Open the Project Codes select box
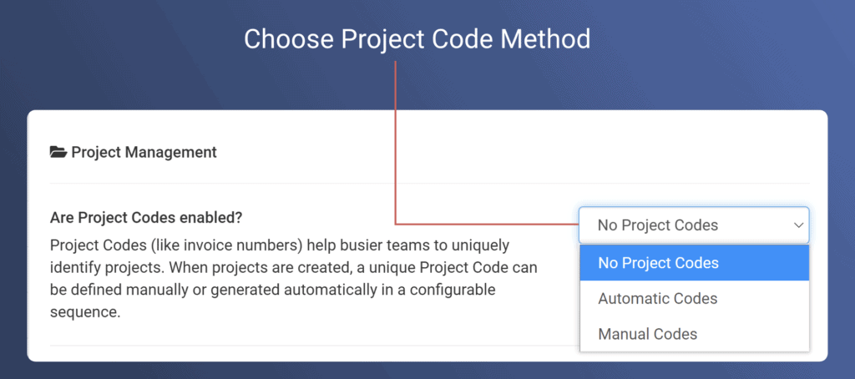Viewport: 855px width, 379px height. (x=693, y=225)
